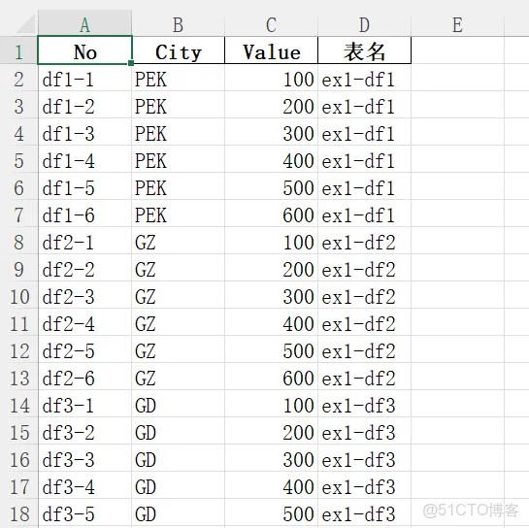Image resolution: width=529 pixels, height=528 pixels.
Task: Select cell containing df1-6
Action: 85,214
